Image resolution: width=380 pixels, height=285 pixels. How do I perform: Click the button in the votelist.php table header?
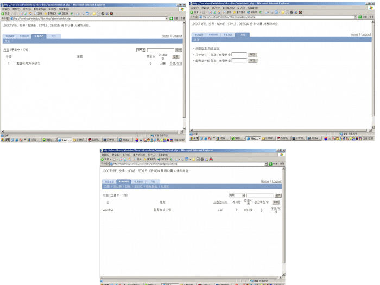tap(176, 56)
